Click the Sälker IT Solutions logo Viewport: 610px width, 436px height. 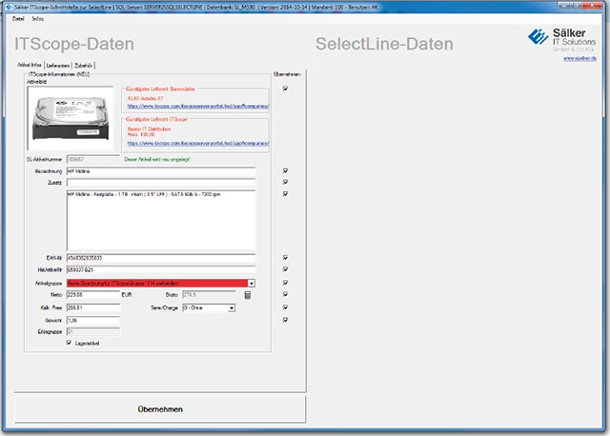point(561,40)
